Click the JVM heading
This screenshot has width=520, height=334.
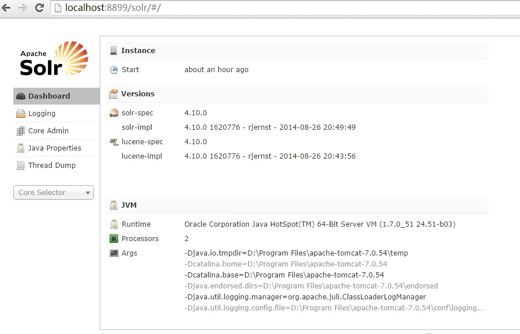pyautogui.click(x=129, y=205)
